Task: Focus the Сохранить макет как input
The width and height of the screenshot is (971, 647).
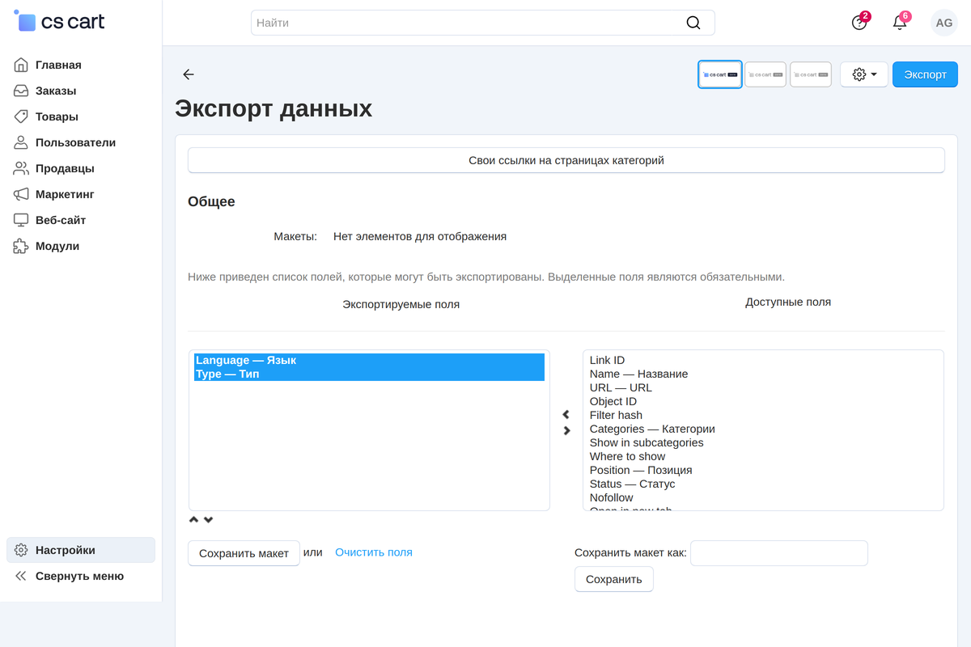Action: [779, 553]
